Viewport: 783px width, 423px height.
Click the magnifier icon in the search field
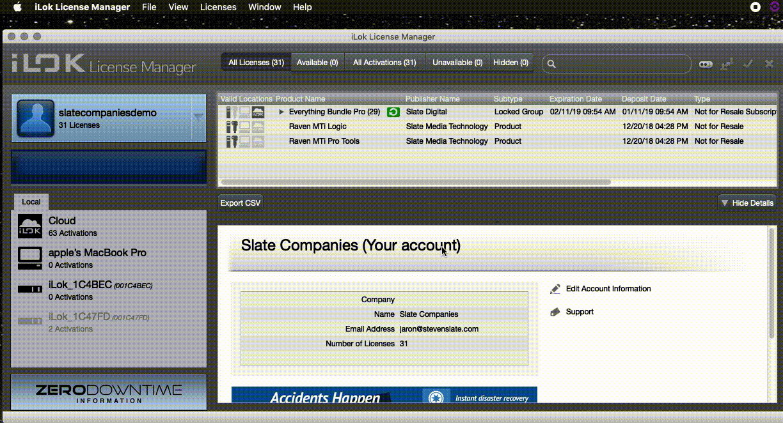[x=551, y=64]
